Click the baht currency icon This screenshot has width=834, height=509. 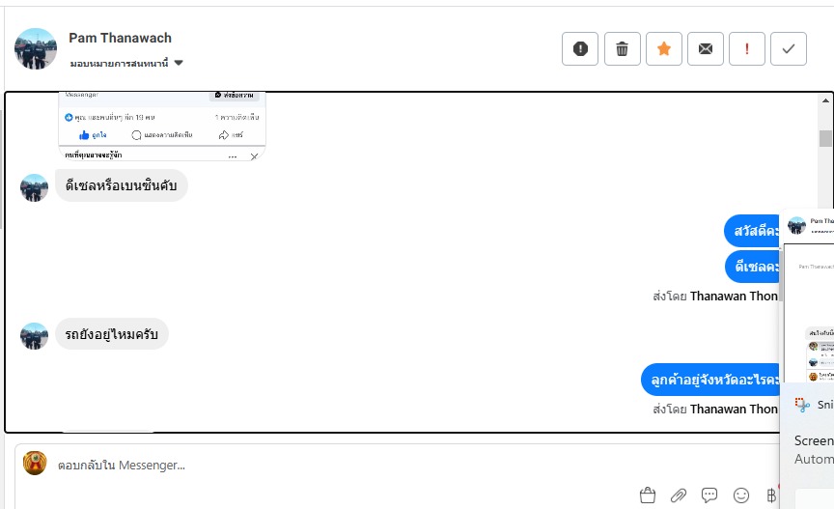click(x=770, y=495)
